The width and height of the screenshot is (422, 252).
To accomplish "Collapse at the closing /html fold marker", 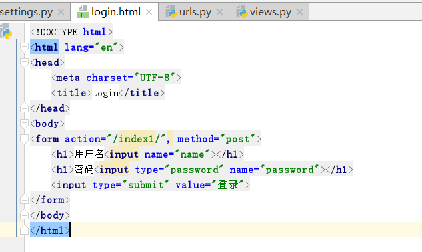I will (24, 231).
